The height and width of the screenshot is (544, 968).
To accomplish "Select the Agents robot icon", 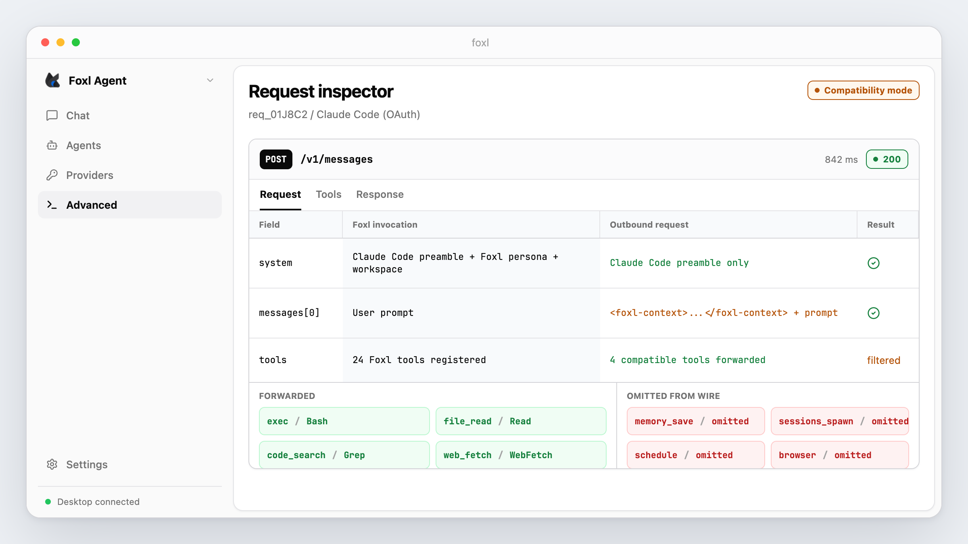I will 52,145.
